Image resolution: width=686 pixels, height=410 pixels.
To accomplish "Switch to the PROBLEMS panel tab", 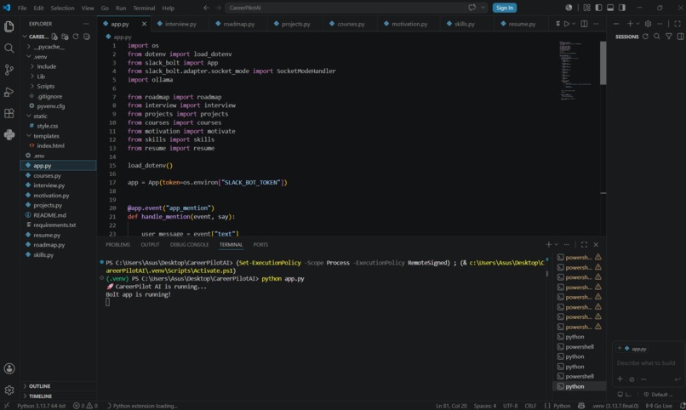I will (x=117, y=245).
